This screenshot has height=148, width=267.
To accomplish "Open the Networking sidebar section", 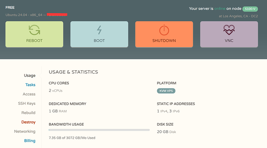I will (25, 131).
